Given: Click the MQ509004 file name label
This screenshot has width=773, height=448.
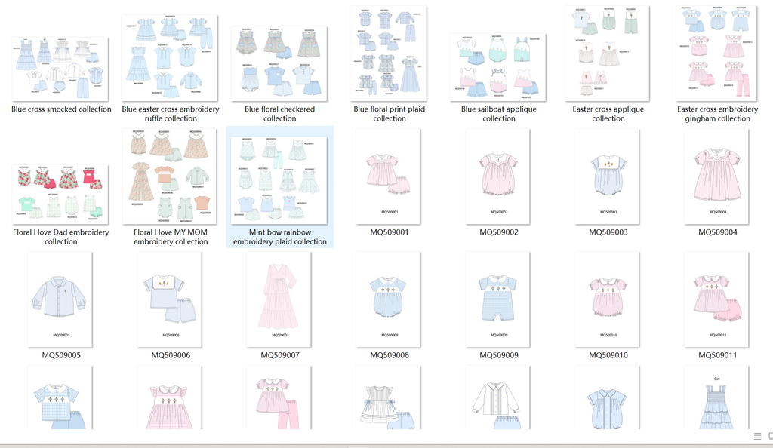Looking at the screenshot, I should pyautogui.click(x=717, y=232).
